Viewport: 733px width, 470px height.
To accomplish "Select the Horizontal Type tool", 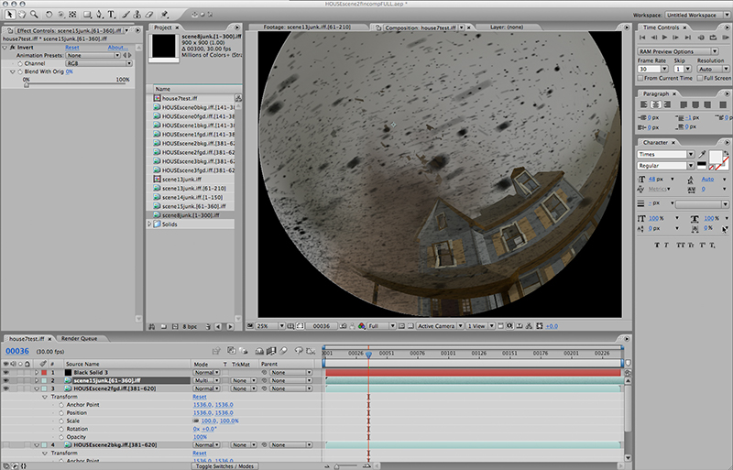I will [111, 15].
